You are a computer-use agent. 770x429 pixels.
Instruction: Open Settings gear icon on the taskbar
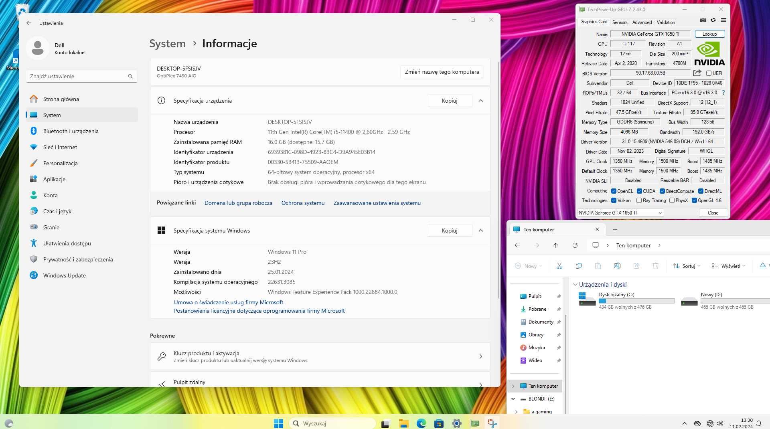pos(457,423)
